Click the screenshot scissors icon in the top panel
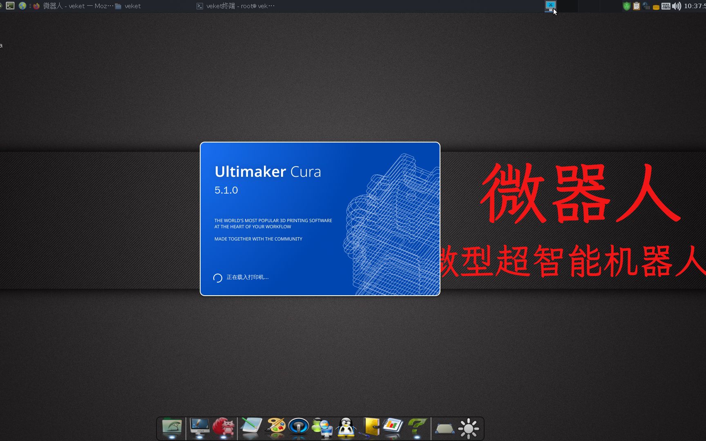 (x=550, y=6)
